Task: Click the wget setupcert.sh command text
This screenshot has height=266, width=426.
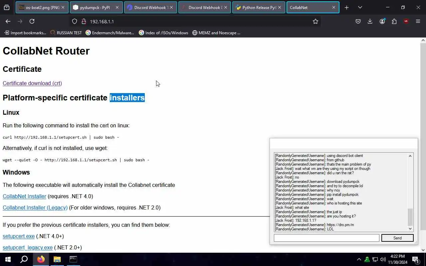Action: pyautogui.click(x=76, y=160)
